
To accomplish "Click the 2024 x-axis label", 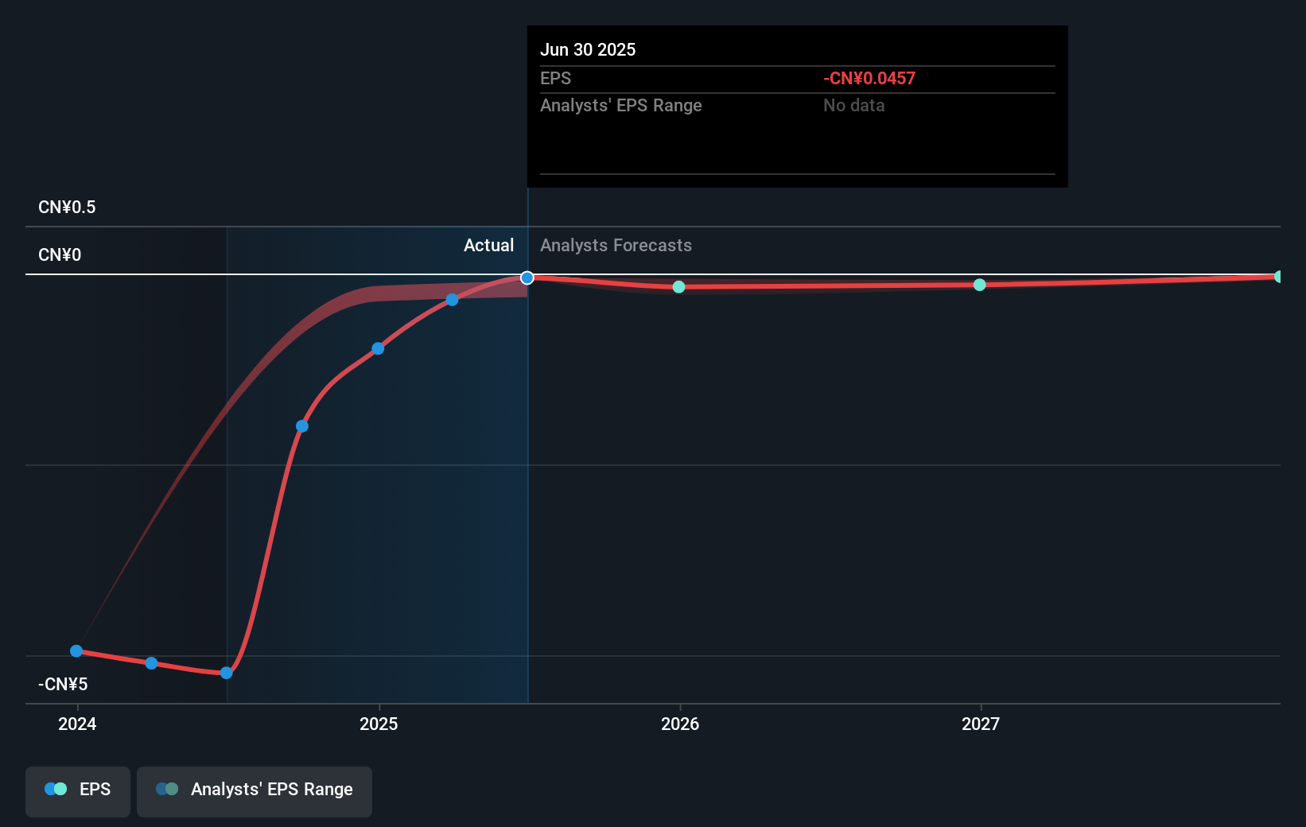I will point(77,724).
